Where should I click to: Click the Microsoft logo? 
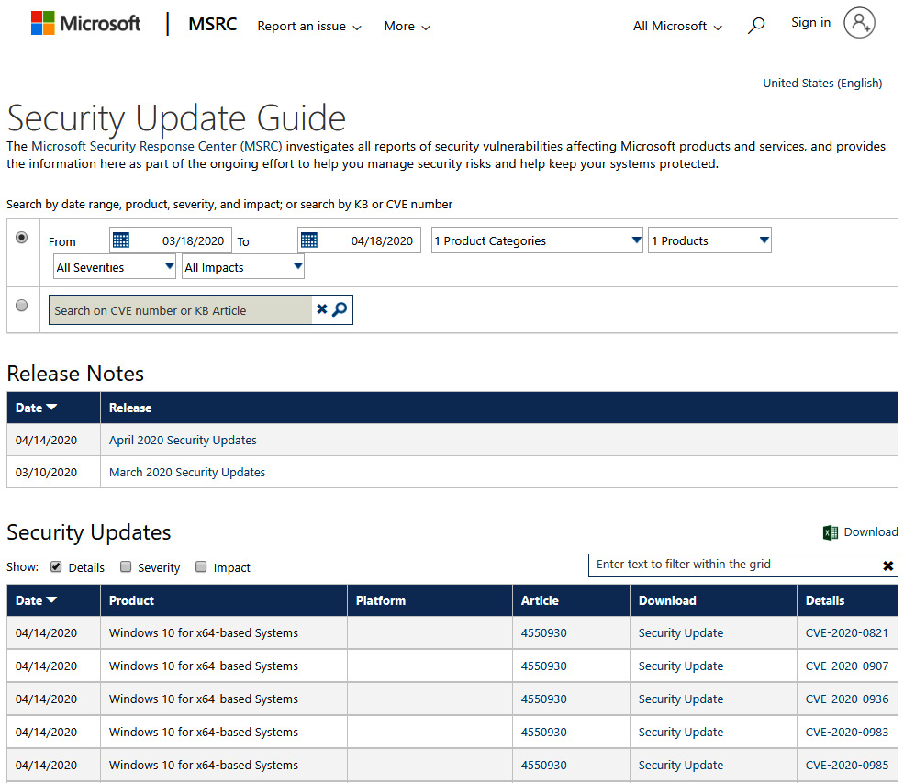85,24
